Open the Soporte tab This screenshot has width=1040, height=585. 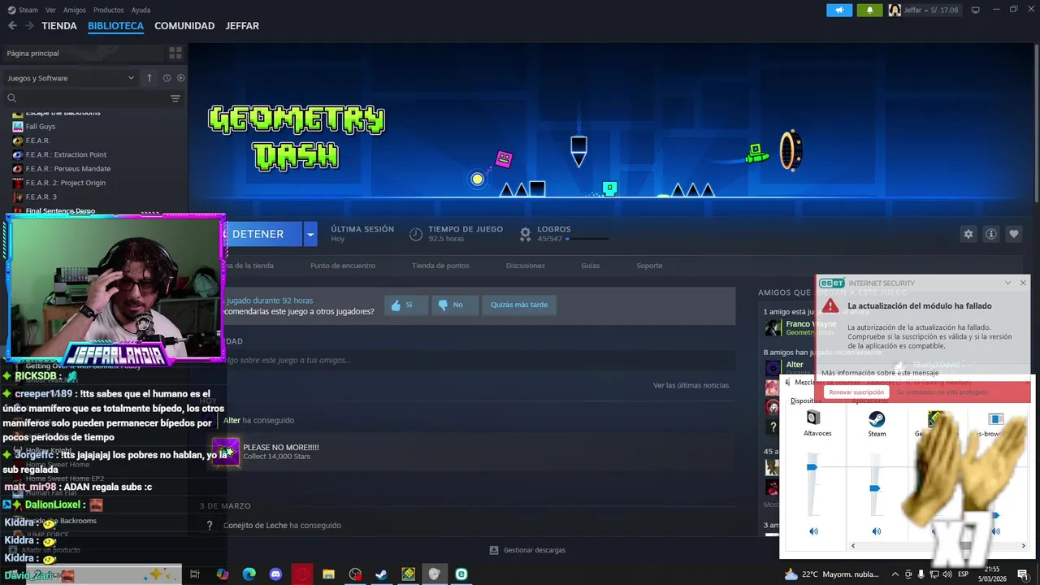pos(649,266)
